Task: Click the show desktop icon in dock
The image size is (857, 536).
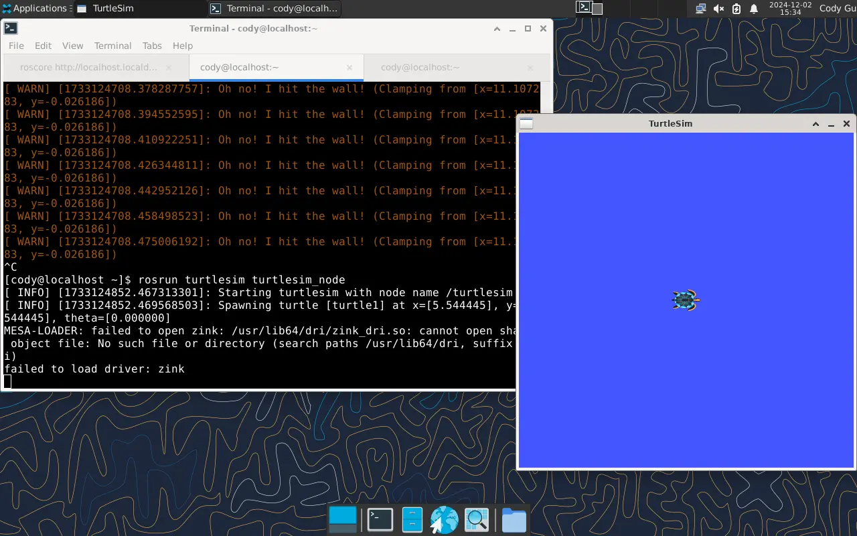Action: tap(343, 520)
